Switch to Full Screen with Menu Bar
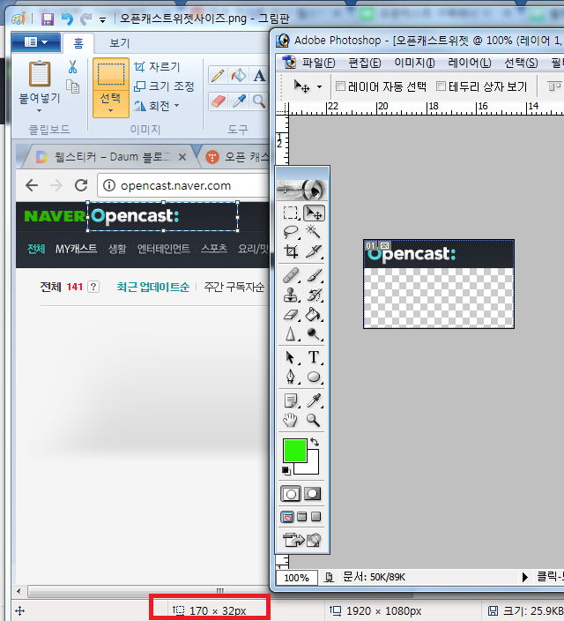 point(302,516)
